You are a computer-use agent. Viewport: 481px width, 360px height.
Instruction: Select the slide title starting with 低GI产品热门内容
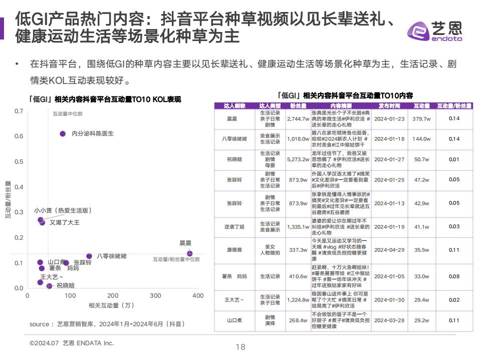pyautogui.click(x=205, y=27)
